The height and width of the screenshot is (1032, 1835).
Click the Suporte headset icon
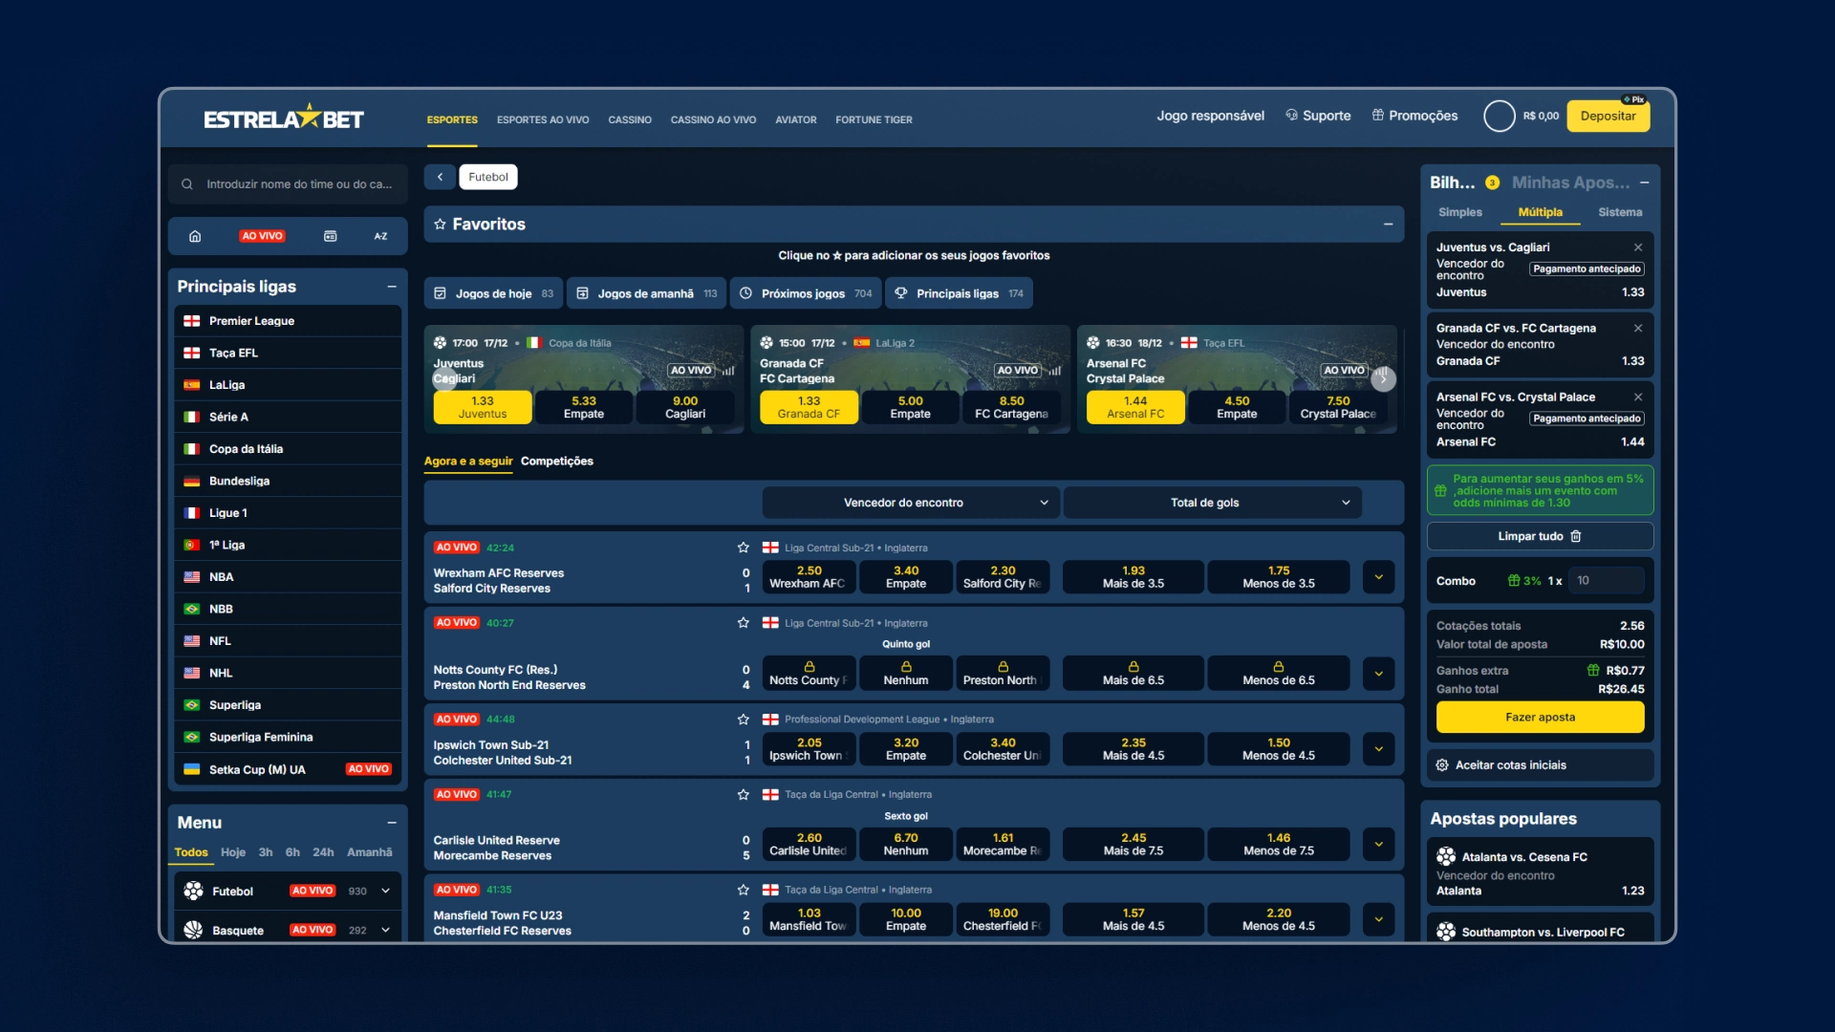(1292, 116)
